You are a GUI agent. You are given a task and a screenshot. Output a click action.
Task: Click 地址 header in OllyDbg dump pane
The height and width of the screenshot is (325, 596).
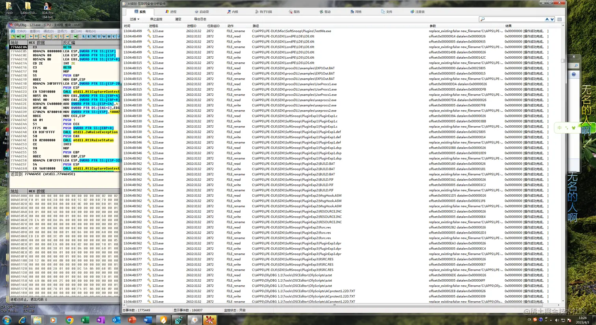tap(19, 191)
